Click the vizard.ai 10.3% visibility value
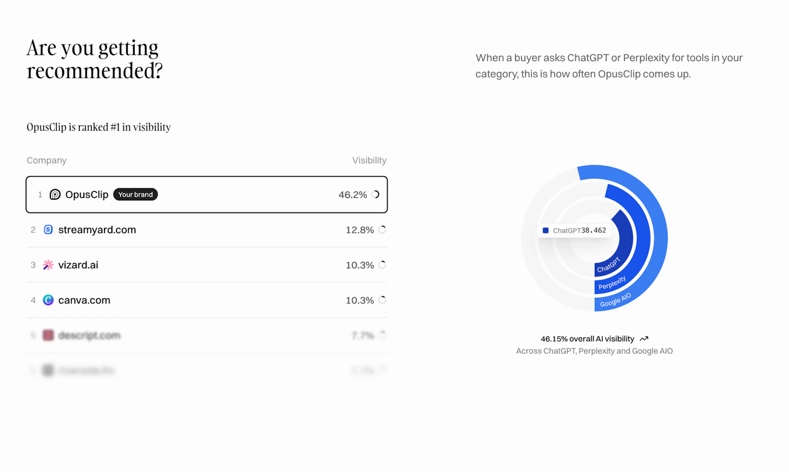This screenshot has height=472, width=789. [x=359, y=265]
